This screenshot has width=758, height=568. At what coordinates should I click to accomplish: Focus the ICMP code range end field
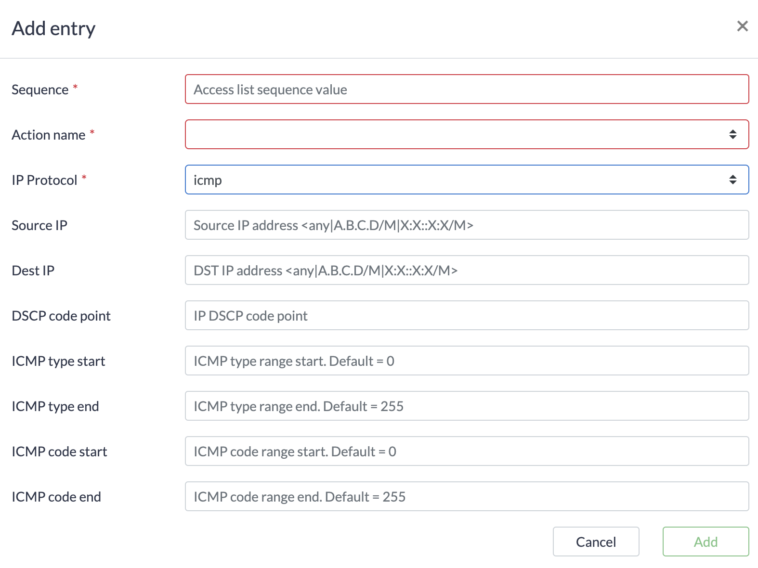[466, 497]
